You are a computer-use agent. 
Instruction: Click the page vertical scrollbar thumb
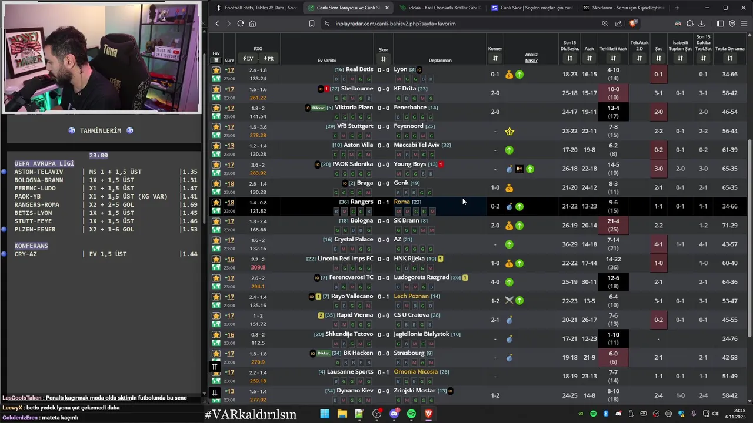[749, 239]
